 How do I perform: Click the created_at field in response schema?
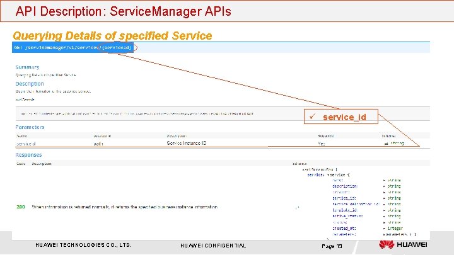[x=344, y=229]
